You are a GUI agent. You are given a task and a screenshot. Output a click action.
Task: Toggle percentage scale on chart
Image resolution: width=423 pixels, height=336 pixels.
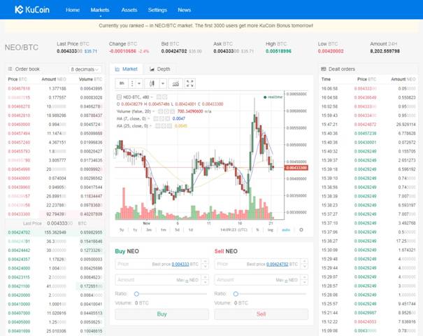click(x=257, y=230)
